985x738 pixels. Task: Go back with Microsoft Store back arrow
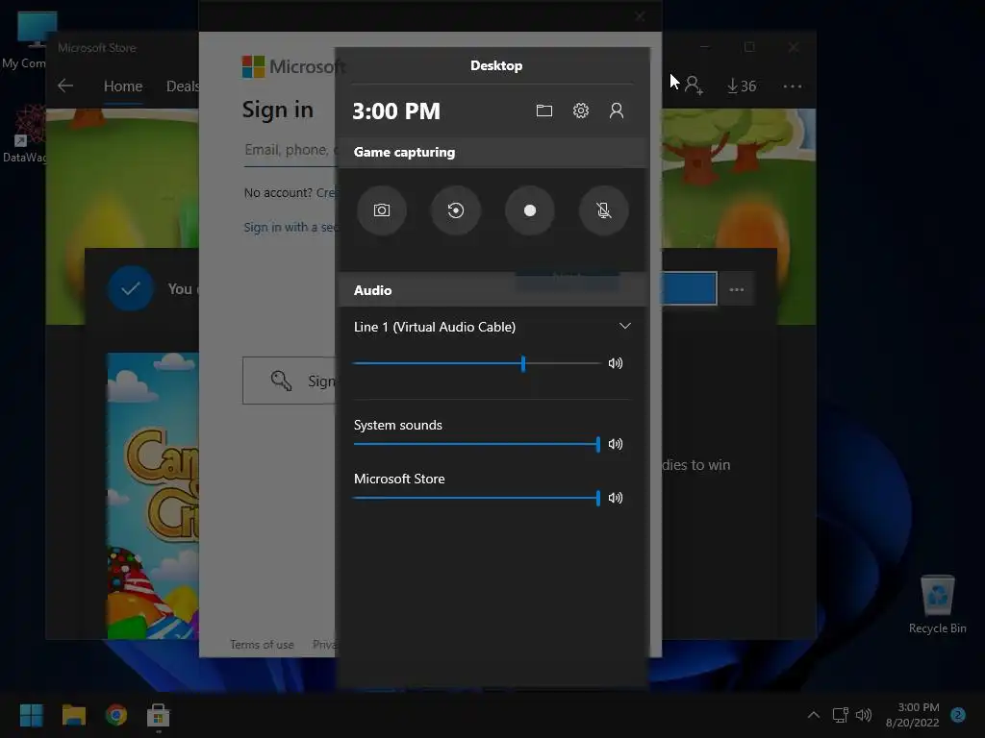[x=65, y=86]
